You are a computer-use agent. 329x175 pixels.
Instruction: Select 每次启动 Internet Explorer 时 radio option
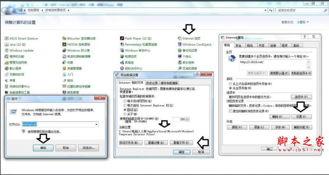click(125, 105)
